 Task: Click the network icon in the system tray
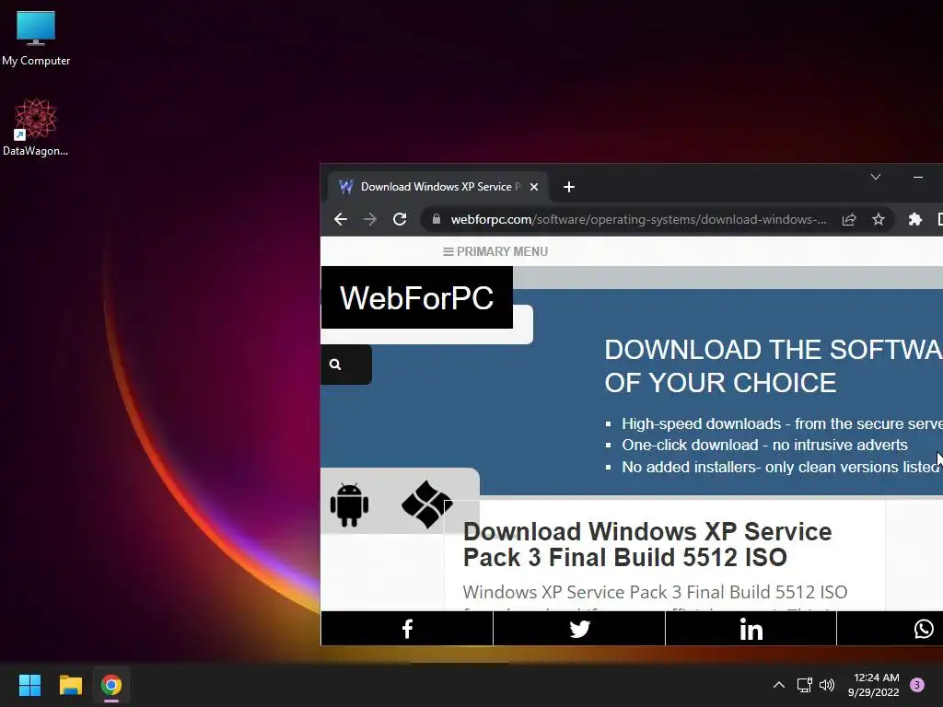coord(804,685)
